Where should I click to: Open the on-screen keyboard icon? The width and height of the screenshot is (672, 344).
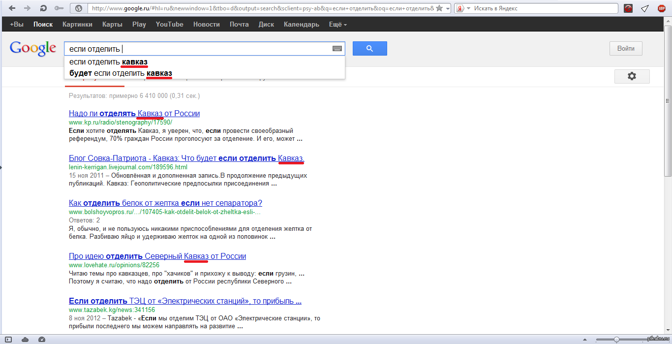[337, 49]
